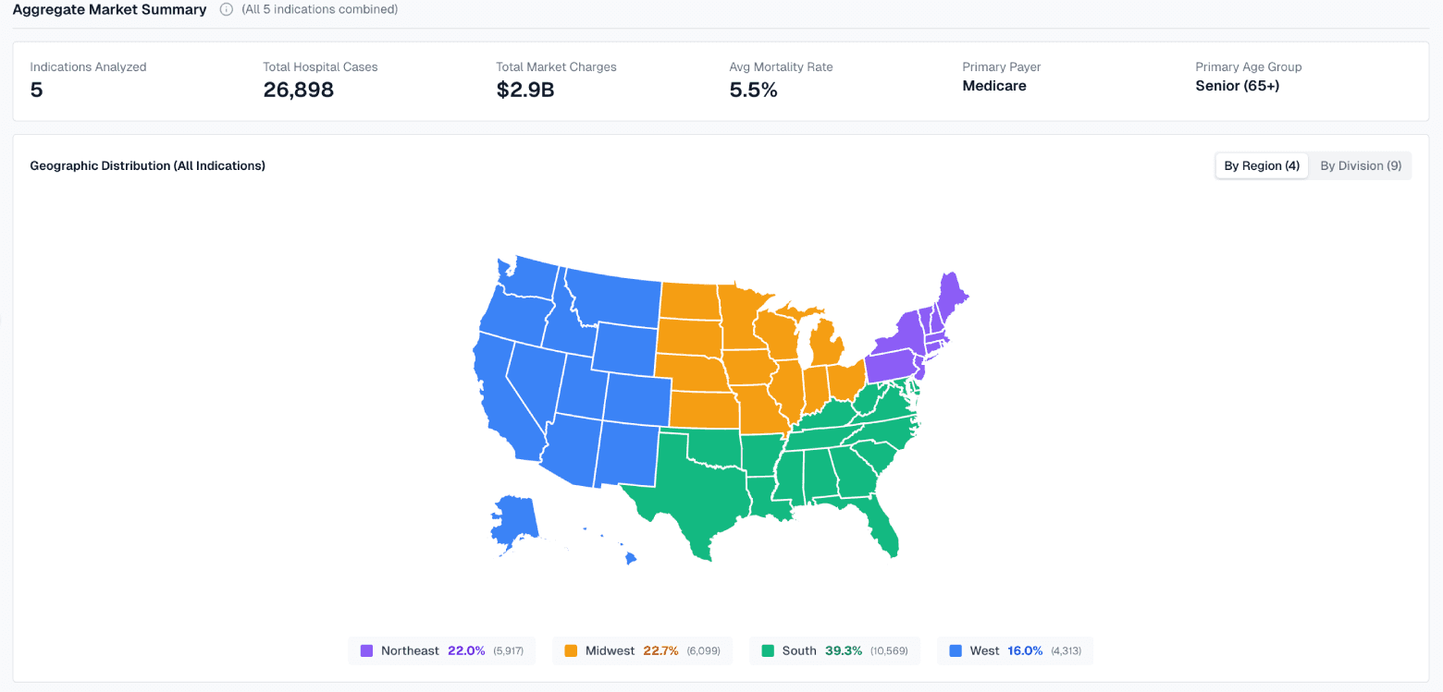Select the purple Northeast legend swatch
The image size is (1443, 692).
(x=365, y=650)
